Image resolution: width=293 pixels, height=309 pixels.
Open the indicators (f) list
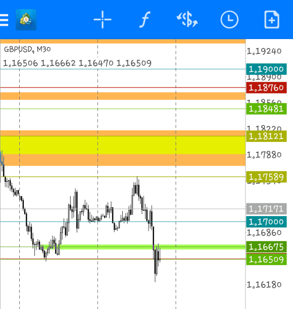pos(145,19)
